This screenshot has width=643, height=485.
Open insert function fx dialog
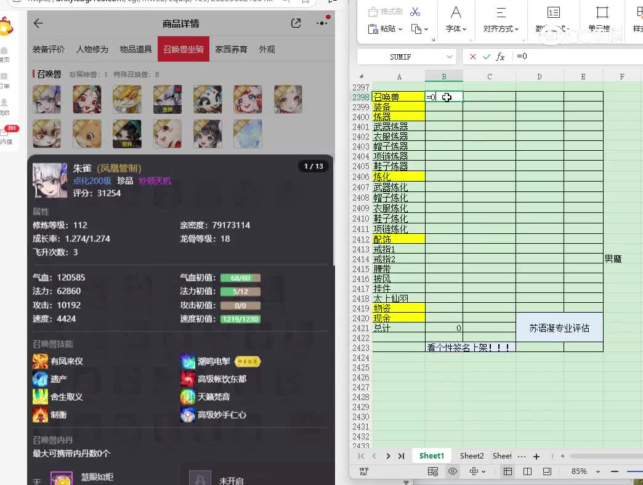click(500, 57)
